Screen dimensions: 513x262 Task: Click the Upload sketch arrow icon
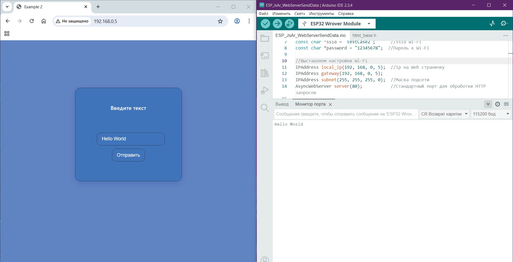click(x=277, y=24)
